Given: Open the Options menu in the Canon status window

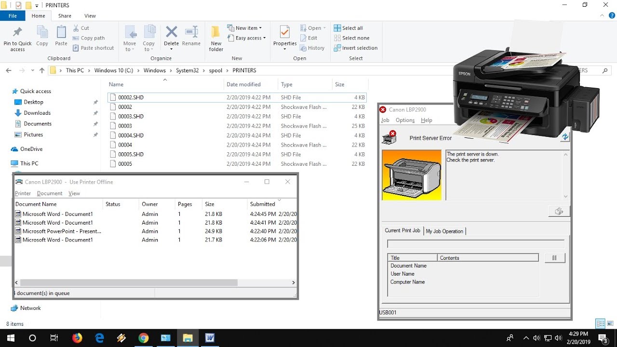Looking at the screenshot, I should point(405,120).
